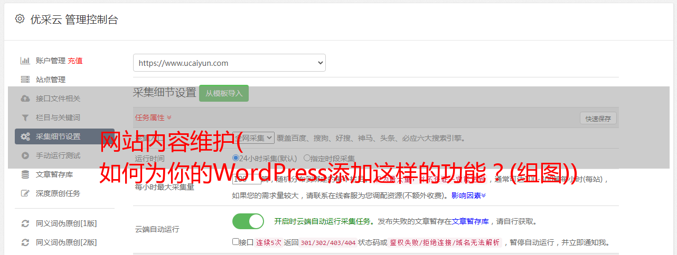Open 同义词伪原创[1版] menu item
The height and width of the screenshot is (255, 677).
pyautogui.click(x=66, y=223)
